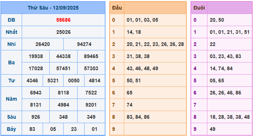This screenshot has width=253, height=136.
Task: Click Đuôi row 8 values 18, 28, 38, 38, 48
Action: [x=230, y=117]
